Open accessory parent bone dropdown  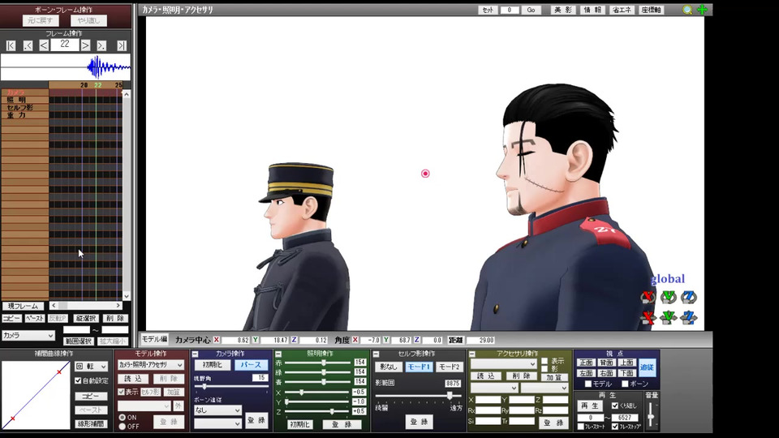(x=544, y=388)
